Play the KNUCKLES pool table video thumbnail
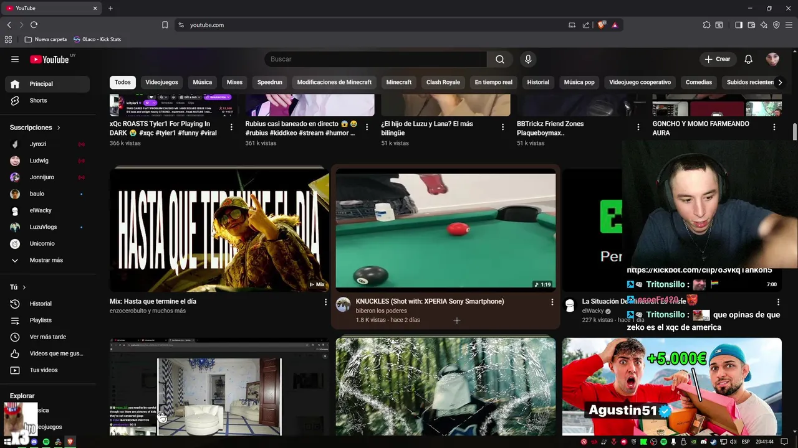The height and width of the screenshot is (448, 798). click(x=446, y=231)
